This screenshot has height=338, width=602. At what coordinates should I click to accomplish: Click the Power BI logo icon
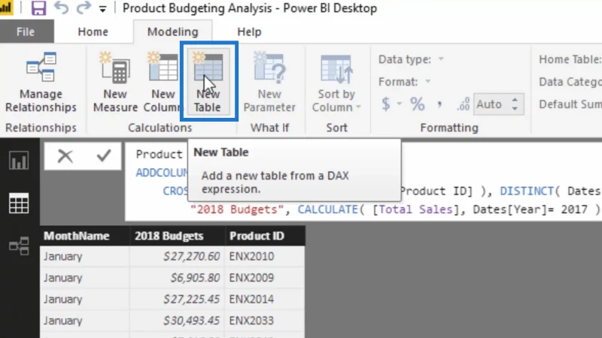click(6, 8)
